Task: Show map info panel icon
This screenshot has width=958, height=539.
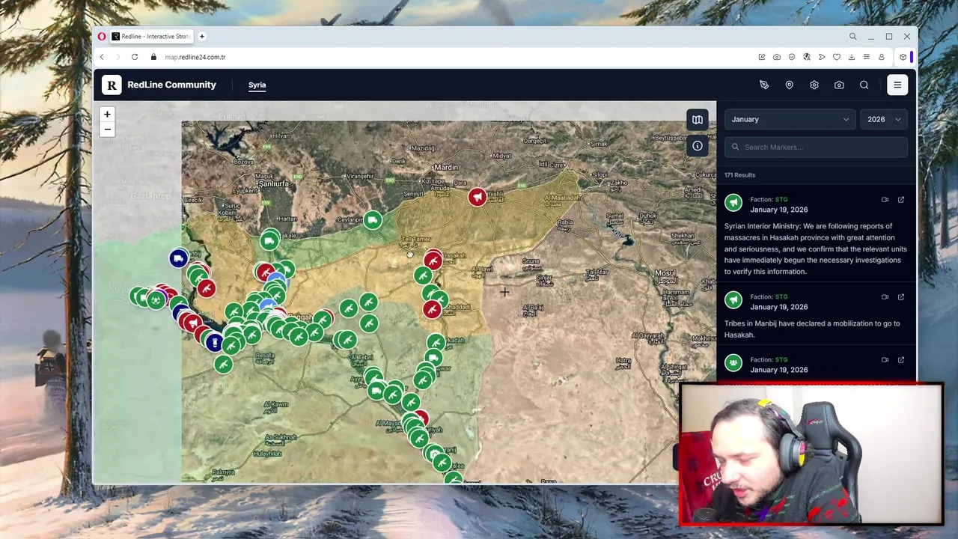Action: (697, 146)
